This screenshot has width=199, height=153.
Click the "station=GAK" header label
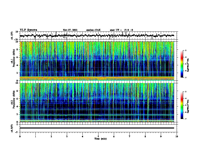pyautogui.click(x=93, y=30)
